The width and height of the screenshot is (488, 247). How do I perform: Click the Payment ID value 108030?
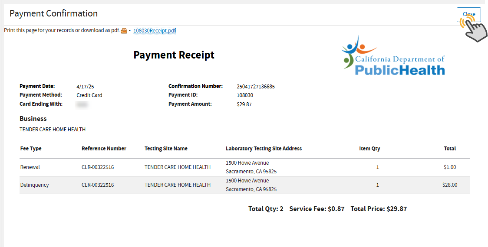point(245,95)
